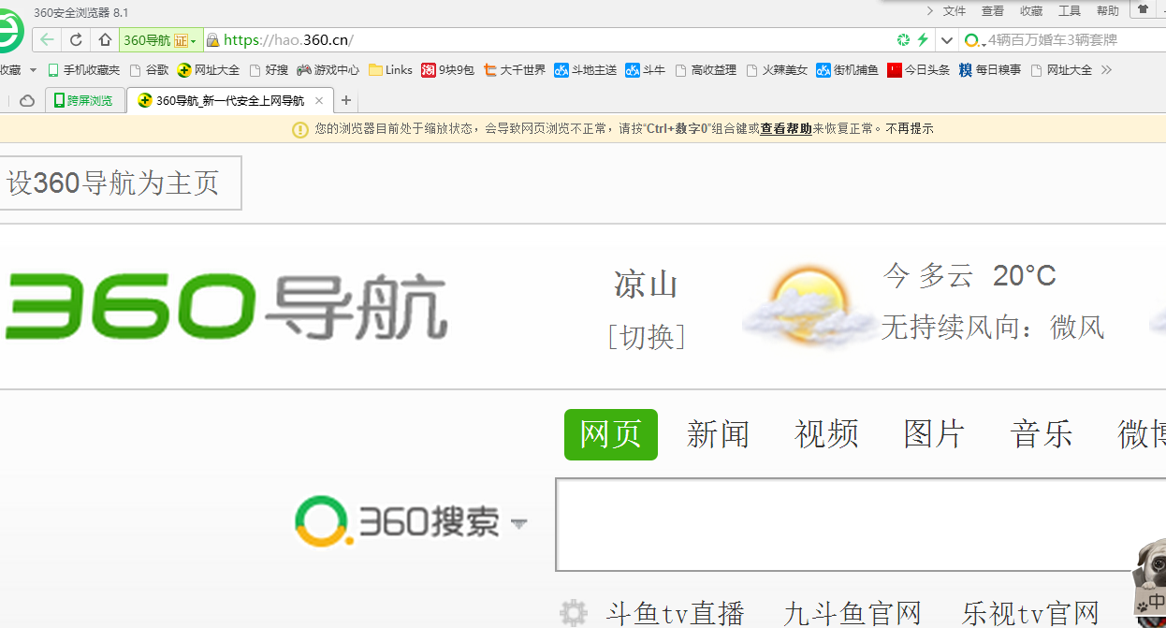
Task: Switch city using the [切换] link
Action: tap(647, 337)
